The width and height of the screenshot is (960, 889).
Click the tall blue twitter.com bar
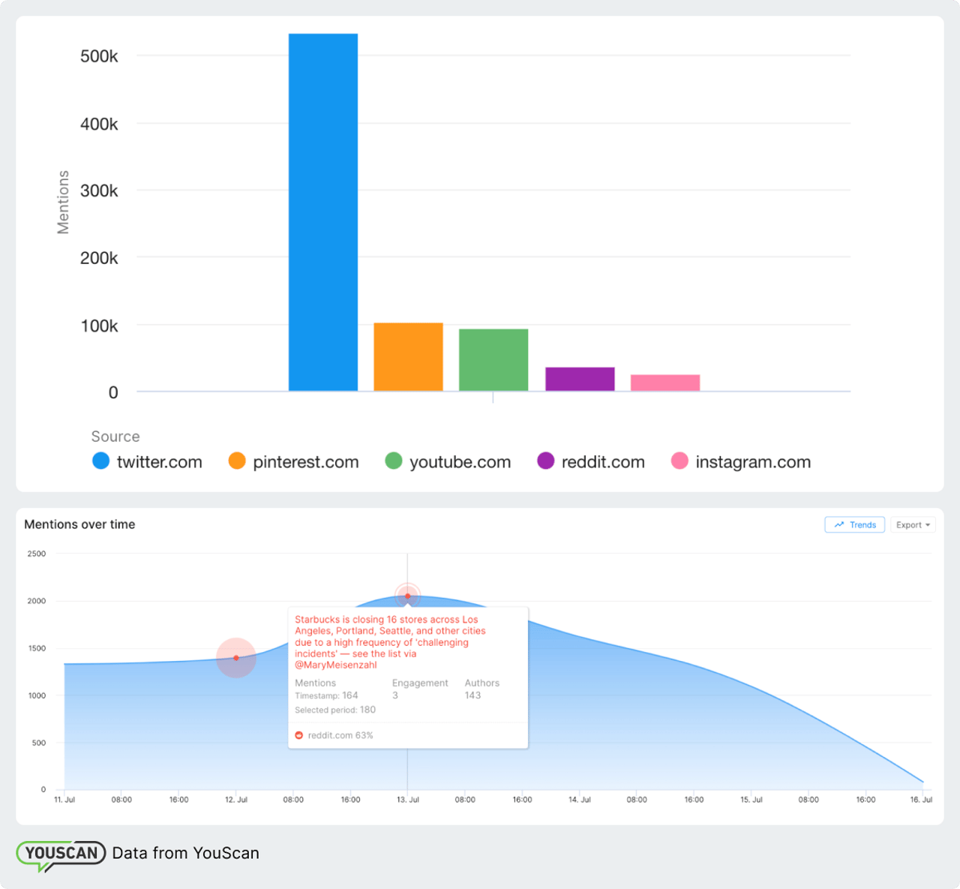coord(323,212)
